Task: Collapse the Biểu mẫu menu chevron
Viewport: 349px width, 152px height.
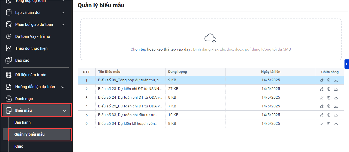Action: tap(65, 111)
